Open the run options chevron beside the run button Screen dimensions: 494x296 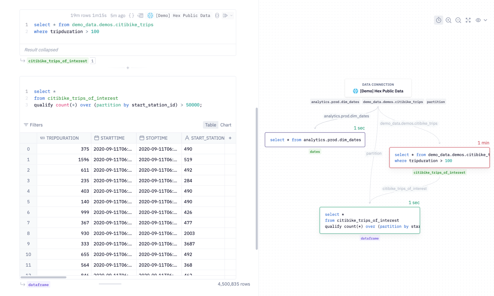pyautogui.click(x=231, y=15)
